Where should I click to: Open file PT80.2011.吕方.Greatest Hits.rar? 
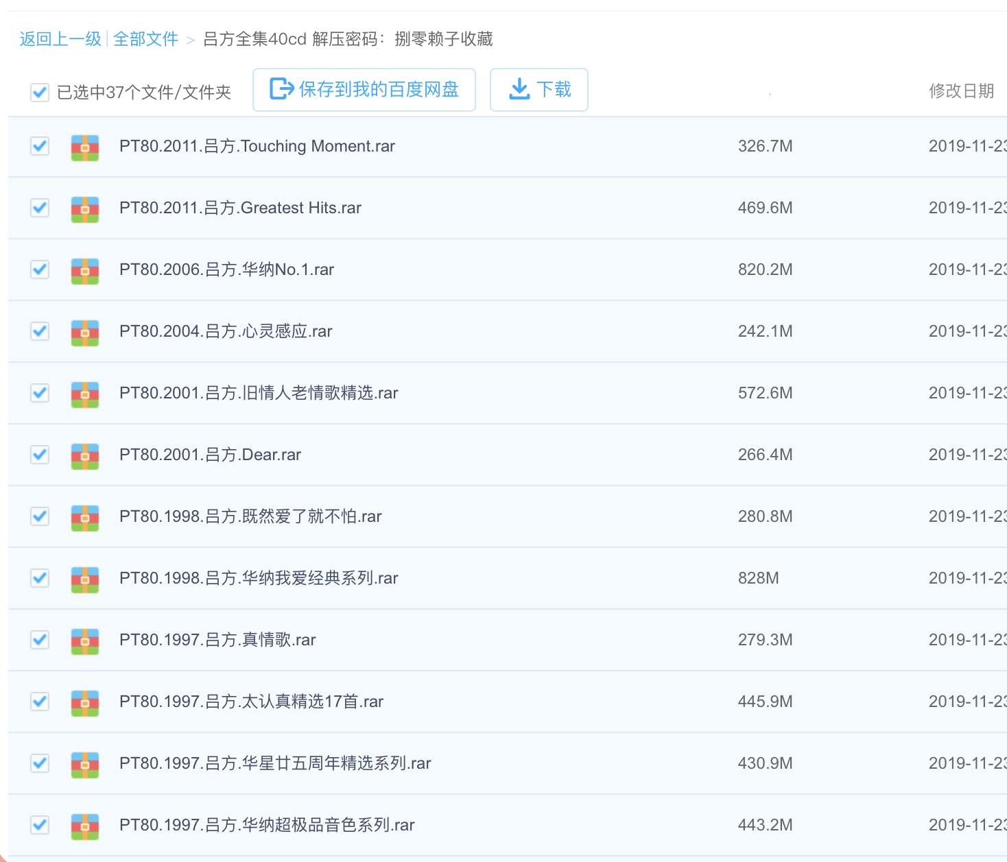[240, 208]
